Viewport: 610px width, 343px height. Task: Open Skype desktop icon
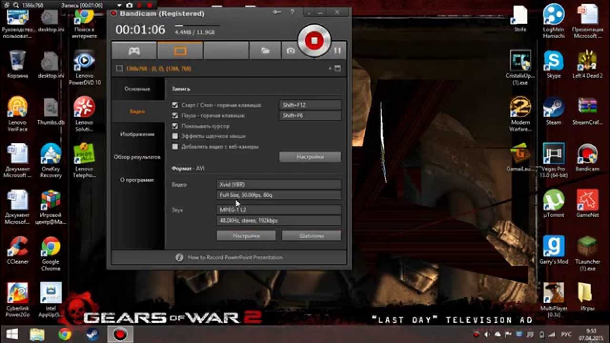coord(554,64)
